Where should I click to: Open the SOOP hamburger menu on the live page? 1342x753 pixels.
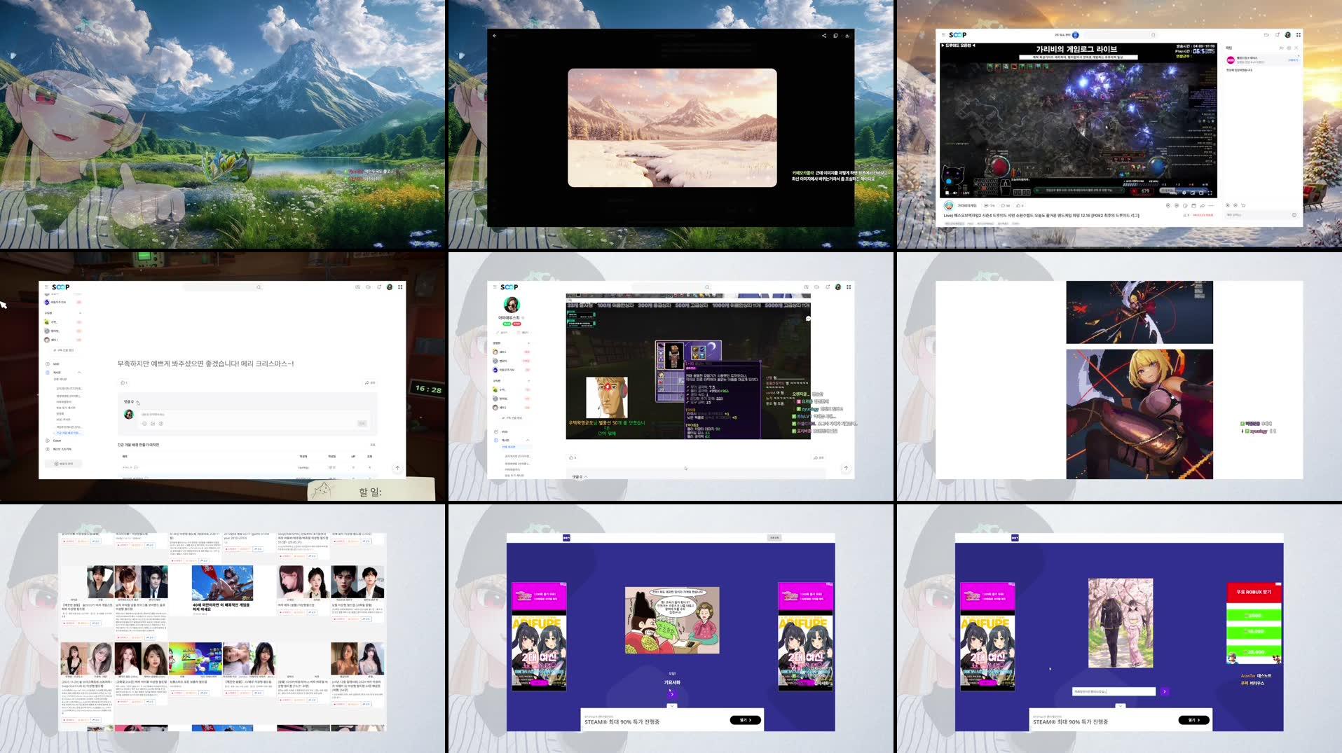point(943,34)
